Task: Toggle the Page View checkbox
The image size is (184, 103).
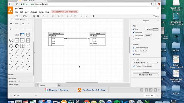Action: click(x=133, y=32)
